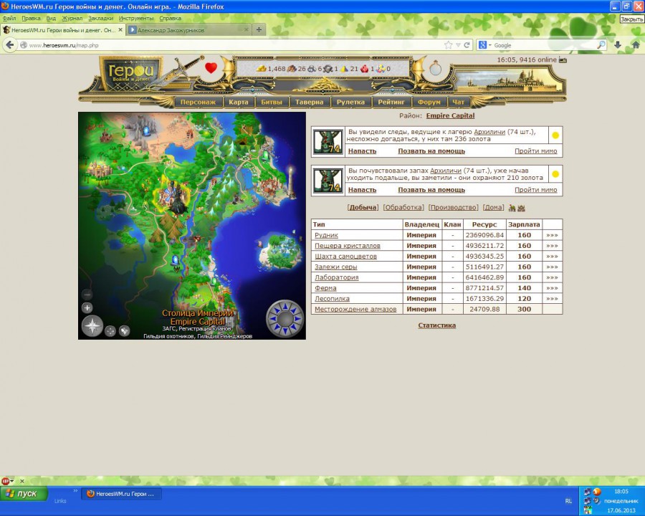
Task: Attack first Архиличи group with Напасть
Action: pyautogui.click(x=362, y=151)
